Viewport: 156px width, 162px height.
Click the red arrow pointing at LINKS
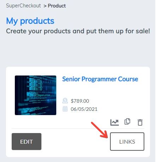[x=99, y=130]
